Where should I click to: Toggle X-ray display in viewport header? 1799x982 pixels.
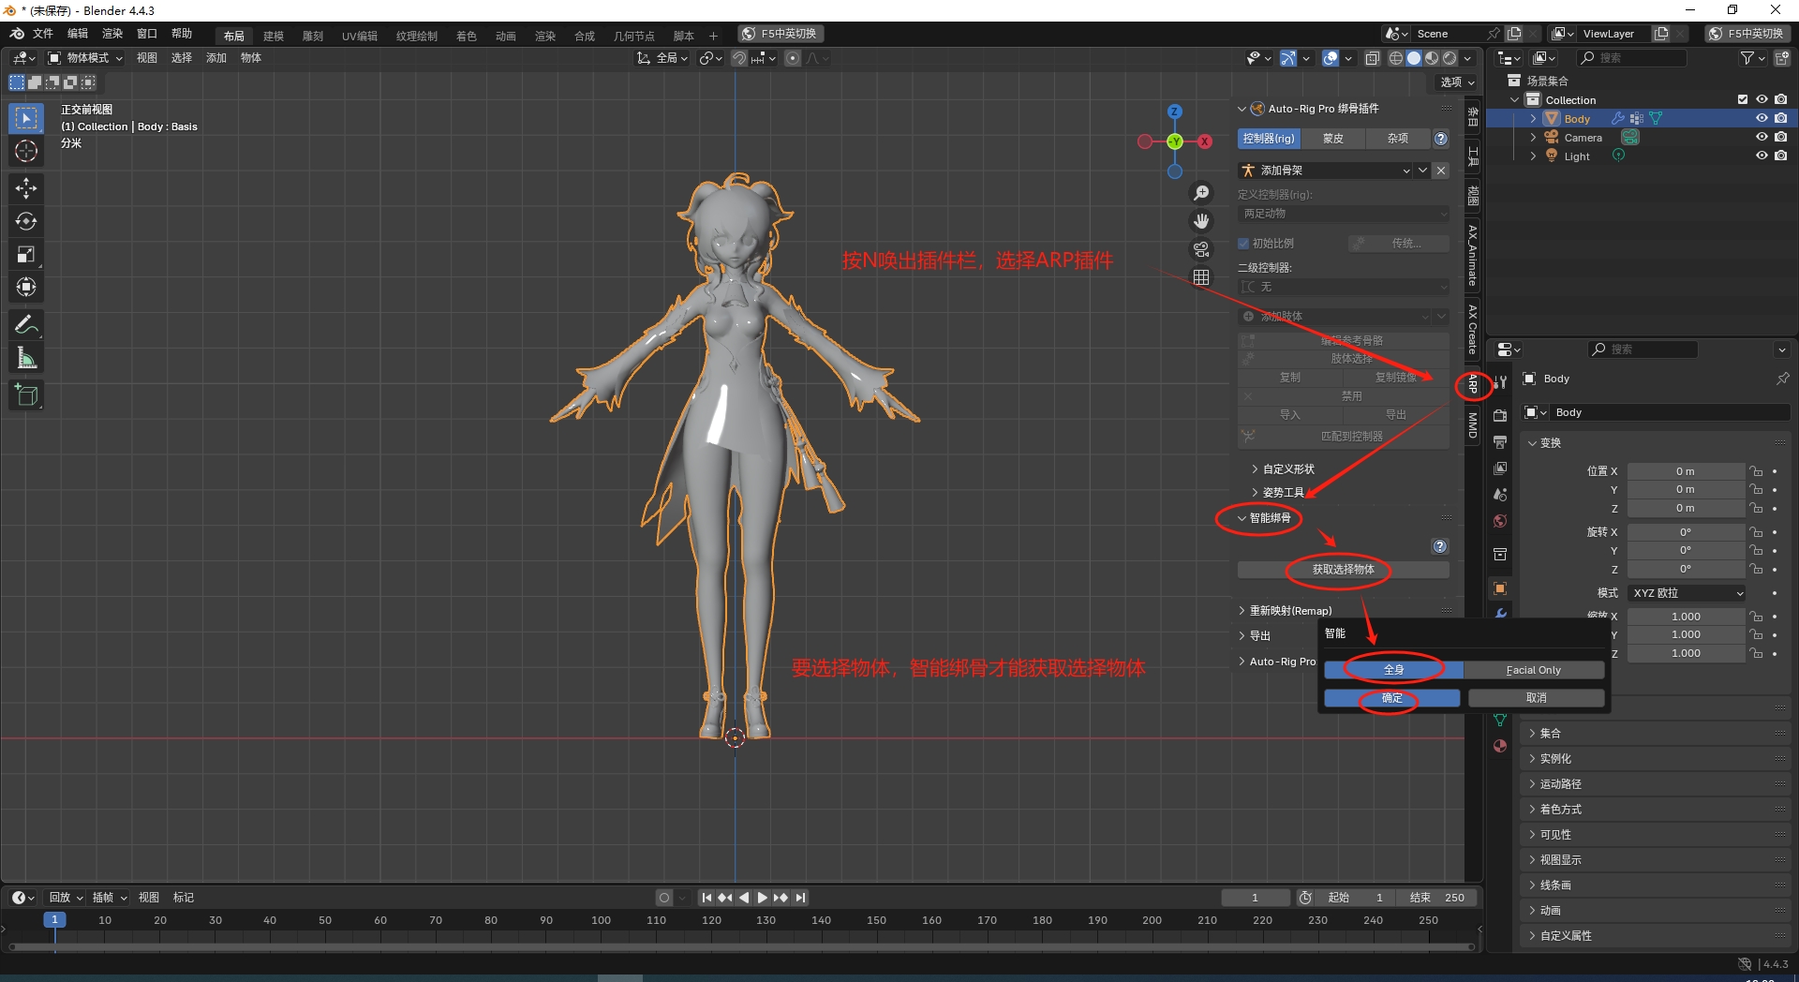1373,58
